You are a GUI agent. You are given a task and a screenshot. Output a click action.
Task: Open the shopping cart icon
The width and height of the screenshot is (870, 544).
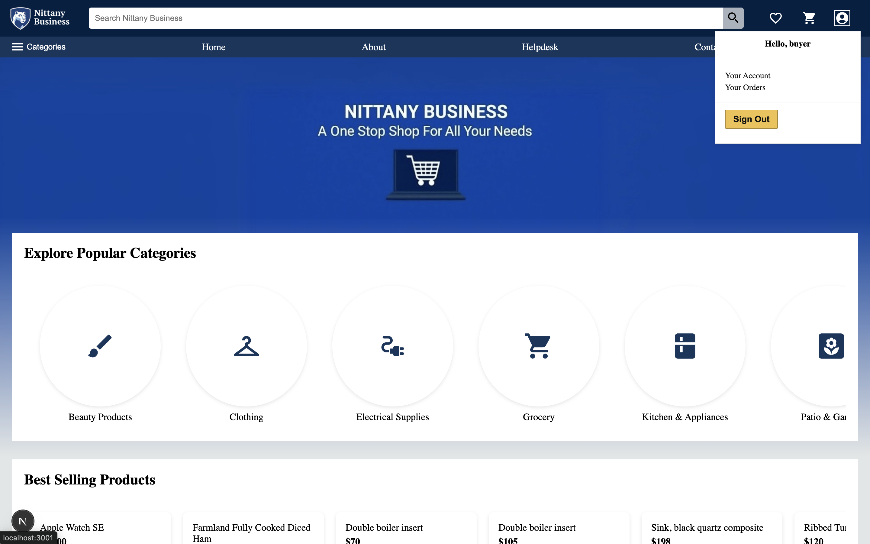809,18
